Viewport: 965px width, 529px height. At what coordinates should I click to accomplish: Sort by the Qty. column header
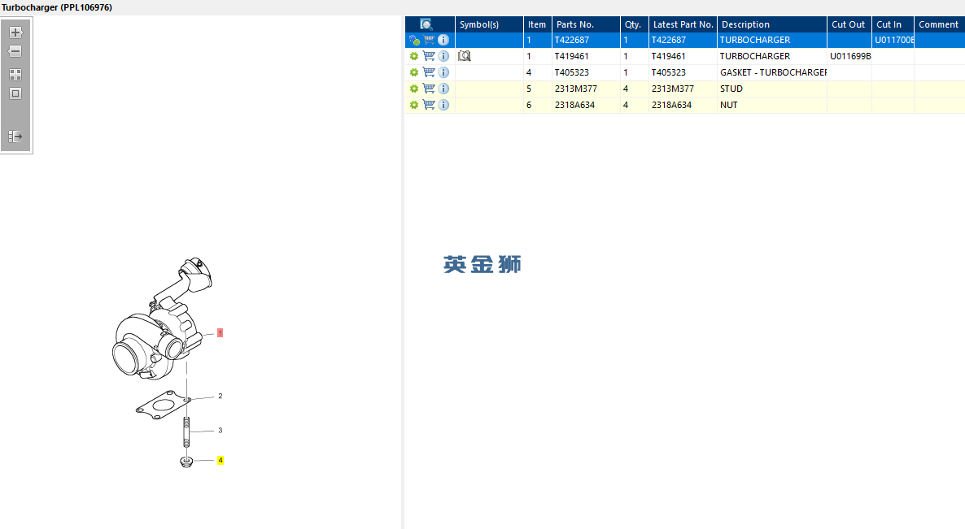coord(635,24)
